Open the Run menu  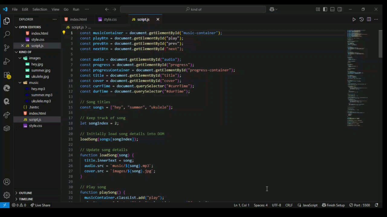point(76,9)
